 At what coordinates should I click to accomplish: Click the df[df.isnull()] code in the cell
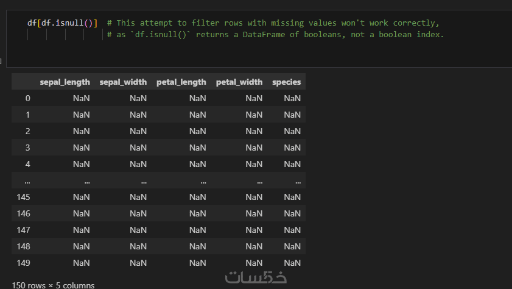pyautogui.click(x=62, y=23)
